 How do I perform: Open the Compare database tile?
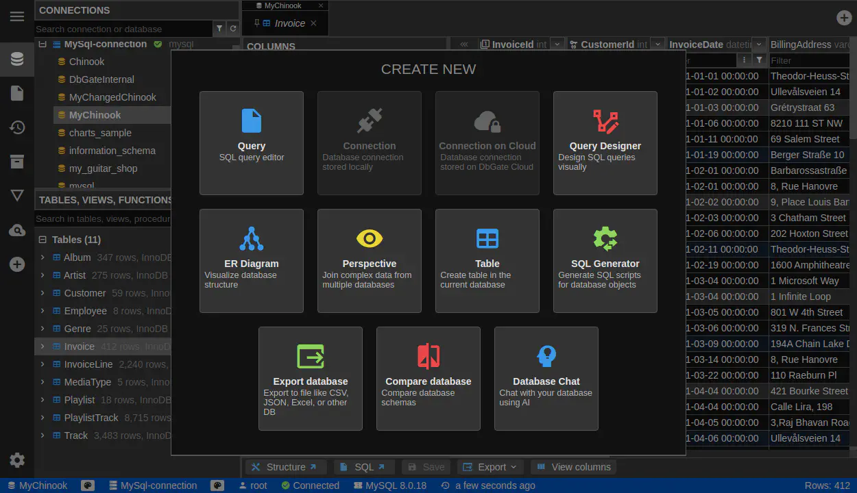tap(428, 379)
